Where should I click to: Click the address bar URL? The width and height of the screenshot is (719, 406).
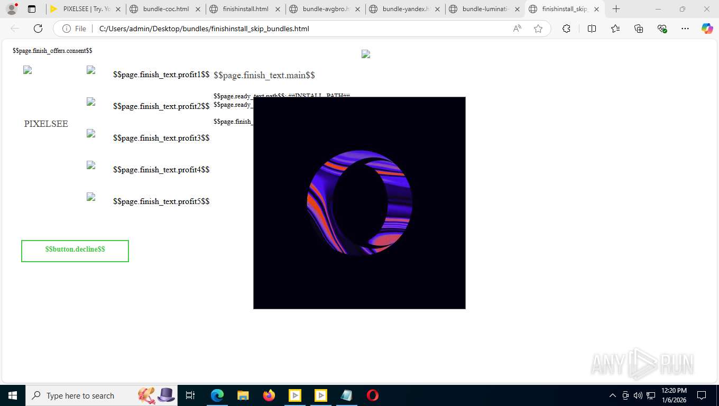(204, 29)
